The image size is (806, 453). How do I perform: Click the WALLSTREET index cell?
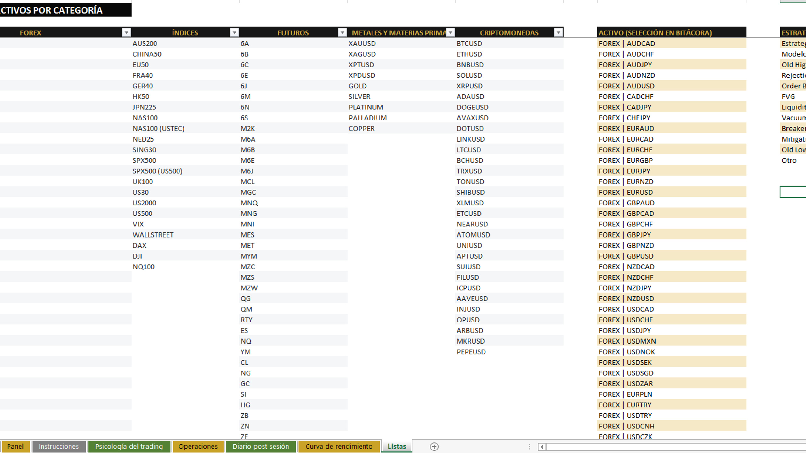(185, 235)
